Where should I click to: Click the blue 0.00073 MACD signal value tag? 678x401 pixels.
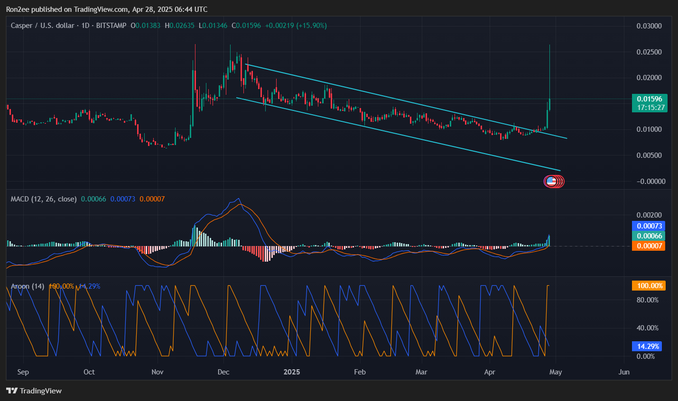tap(648, 226)
